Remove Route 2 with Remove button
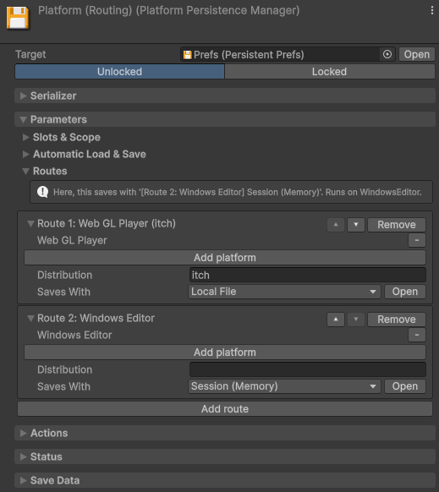 click(x=397, y=320)
